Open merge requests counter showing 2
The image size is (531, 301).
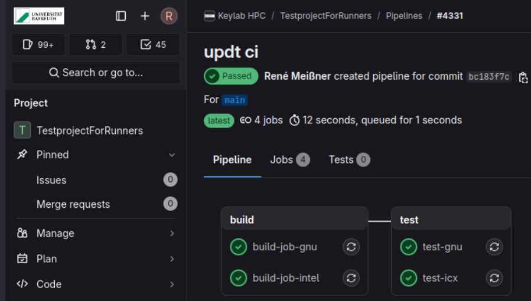pyautogui.click(x=96, y=44)
